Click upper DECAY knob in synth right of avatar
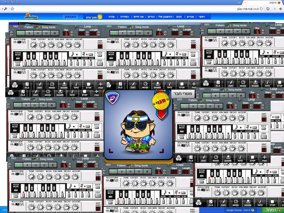This screenshot has width=284, height=213. pos(233,118)
